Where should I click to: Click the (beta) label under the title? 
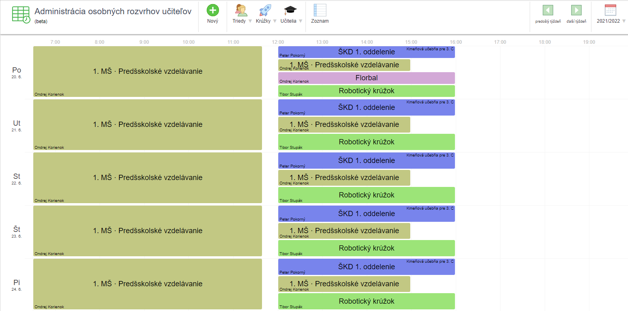(41, 21)
